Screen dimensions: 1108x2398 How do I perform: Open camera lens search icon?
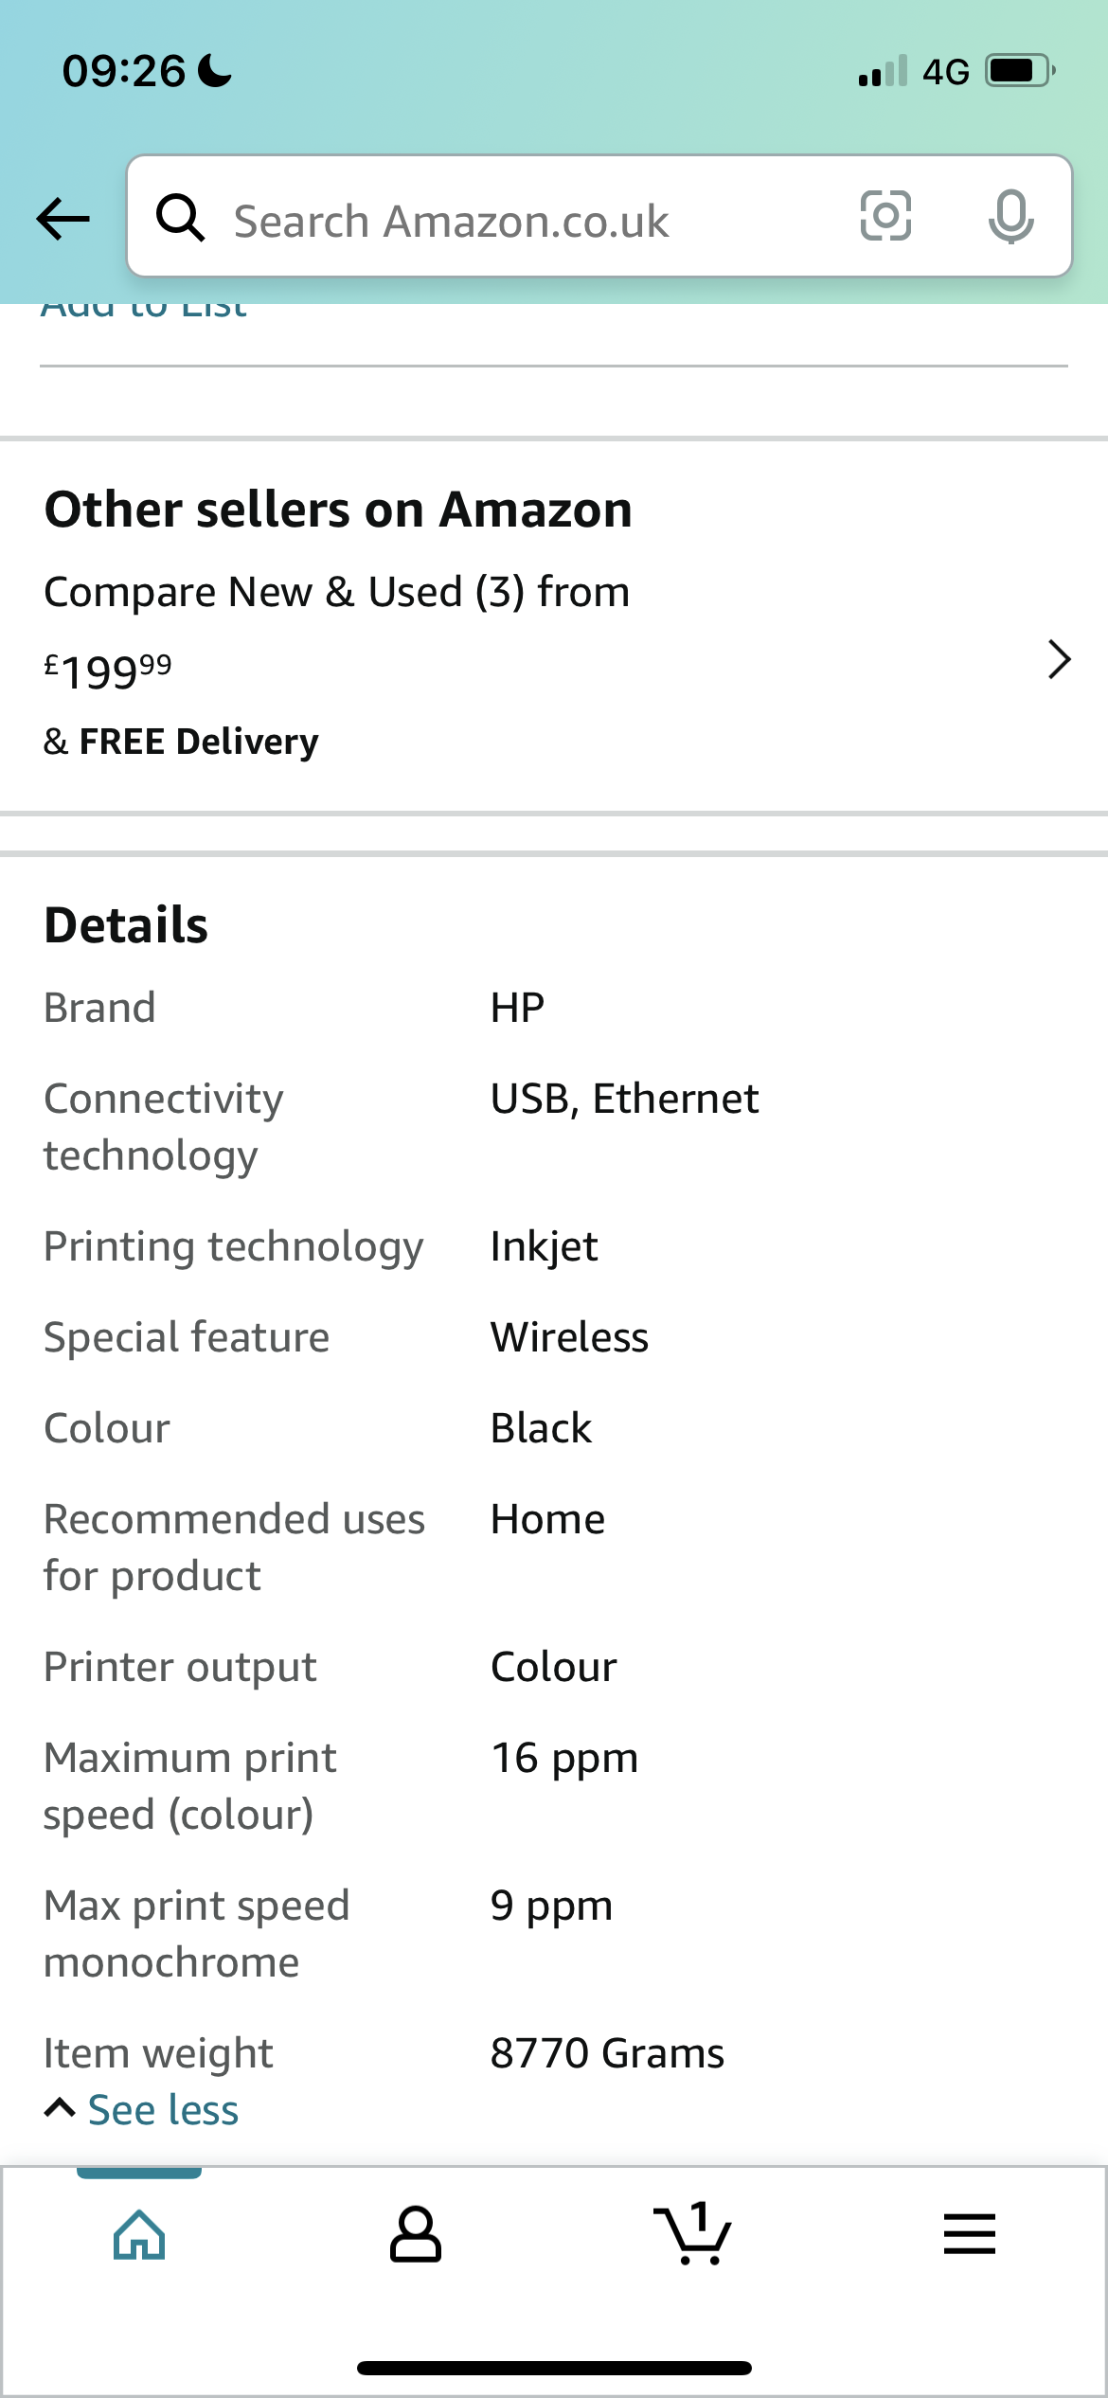coord(885,216)
